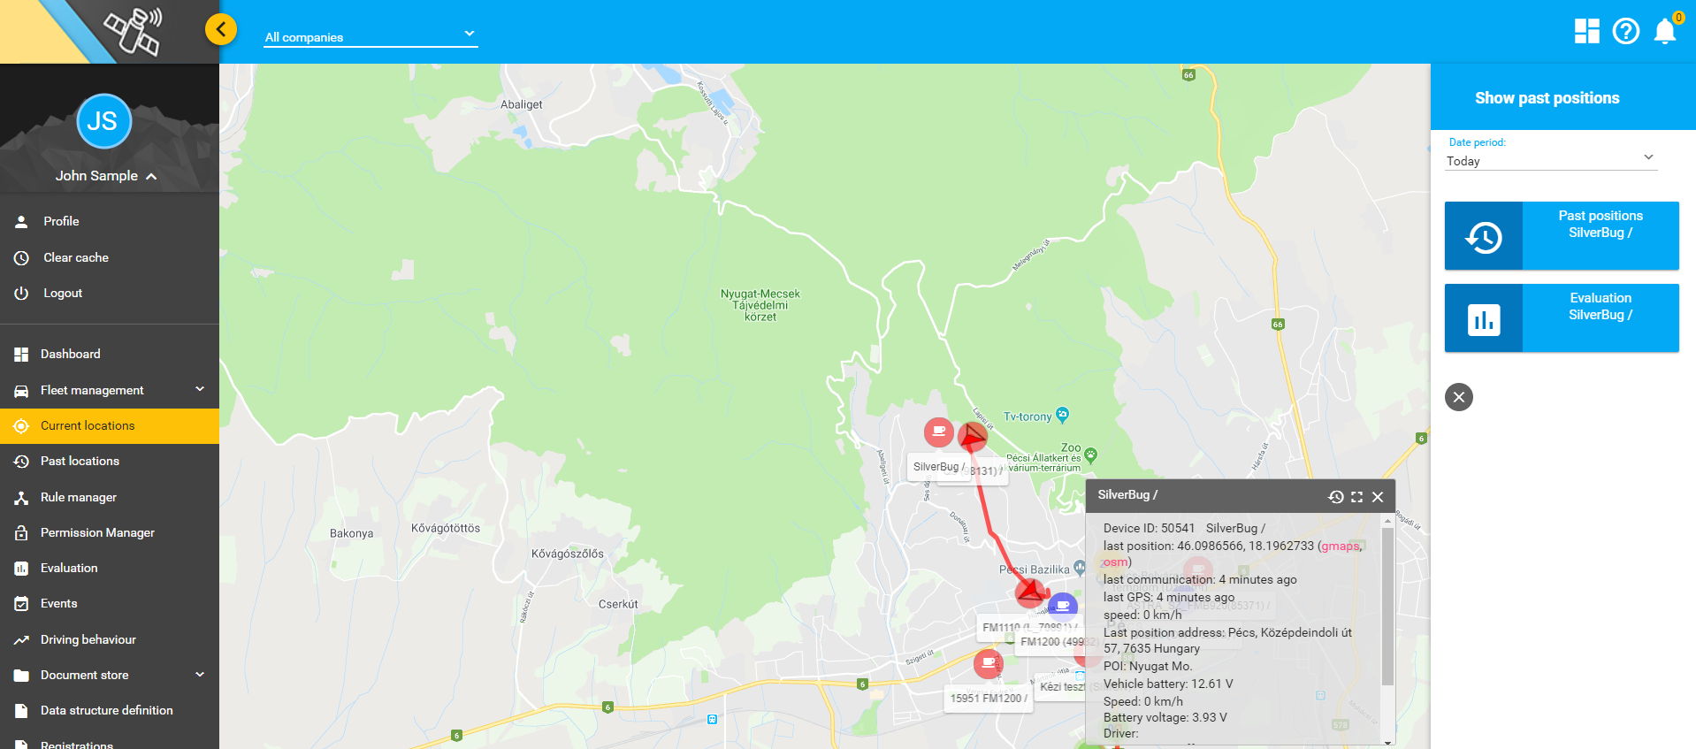This screenshot has height=749, width=1696.
Task: Expand SilverBug popup to fullscreen
Action: pos(1356,497)
